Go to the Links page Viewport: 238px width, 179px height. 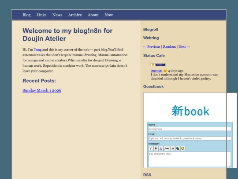click(x=41, y=15)
